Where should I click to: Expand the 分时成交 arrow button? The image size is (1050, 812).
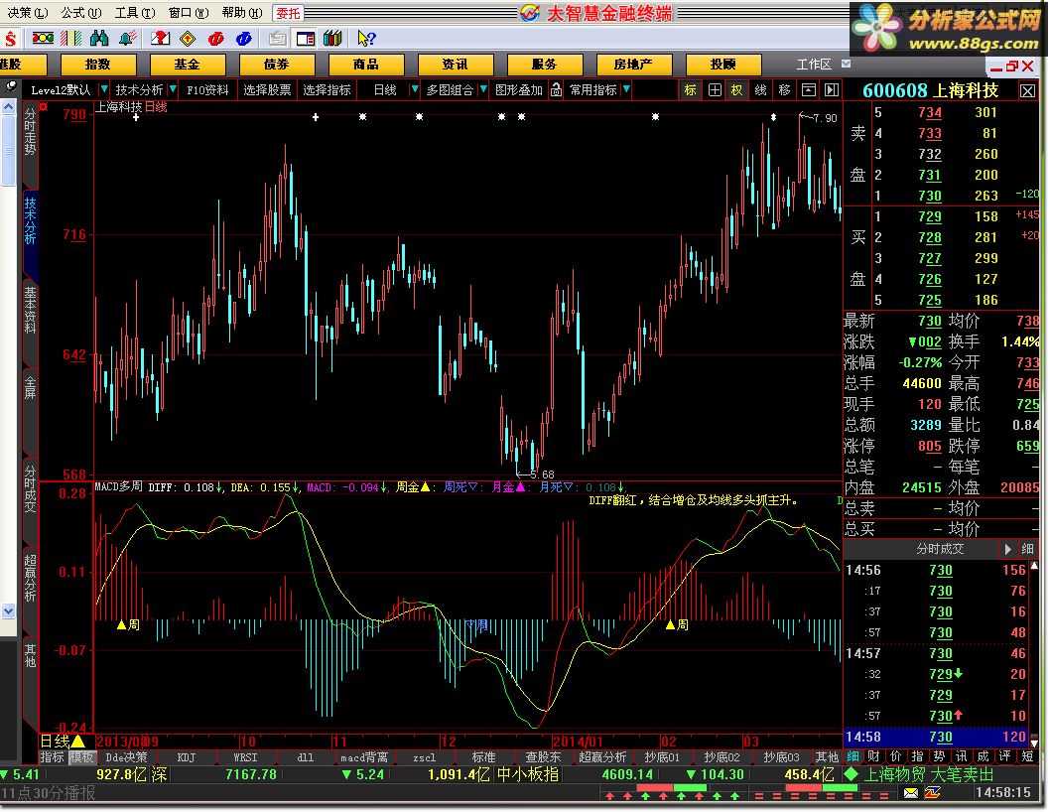1007,549
